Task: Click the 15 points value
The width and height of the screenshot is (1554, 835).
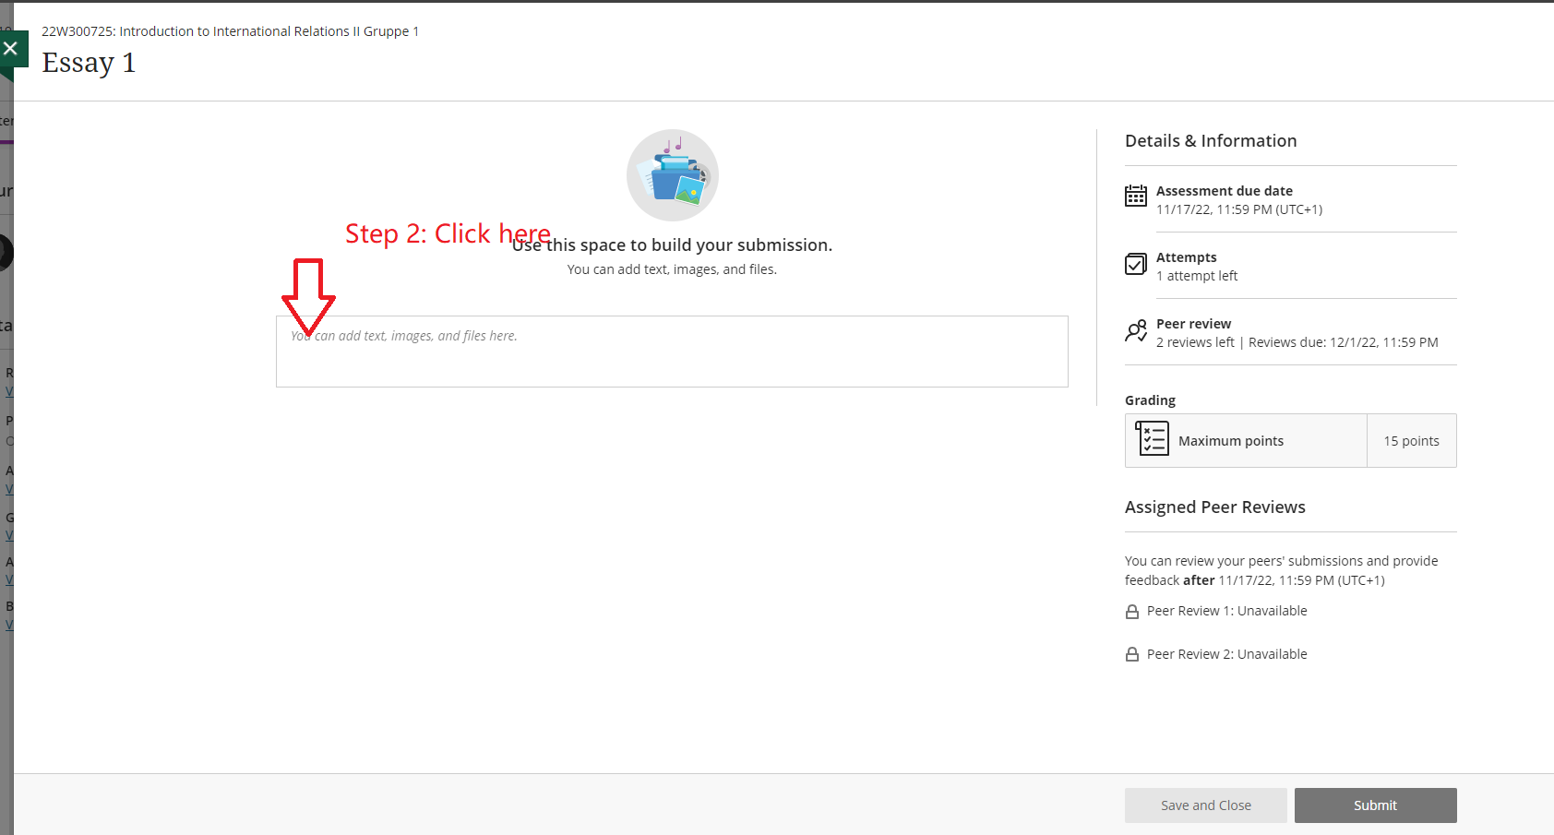Action: 1410,441
